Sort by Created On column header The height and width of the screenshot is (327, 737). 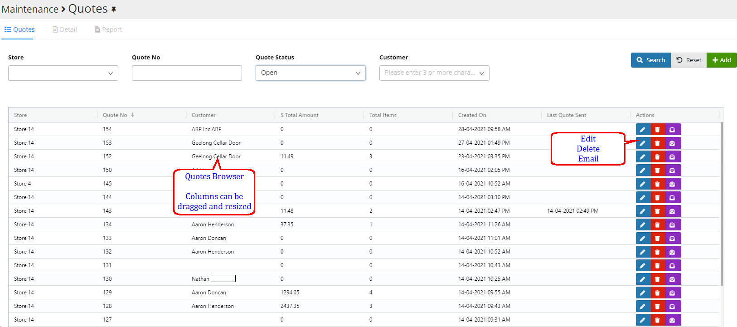pos(472,115)
